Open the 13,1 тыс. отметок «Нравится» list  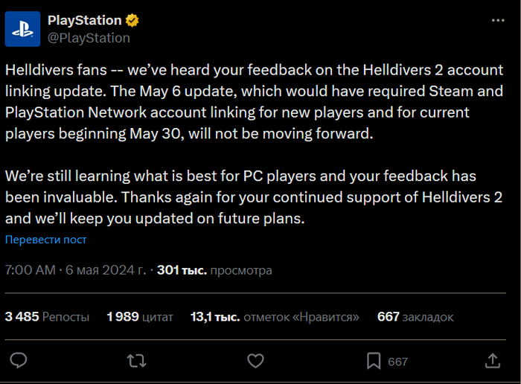click(x=275, y=316)
